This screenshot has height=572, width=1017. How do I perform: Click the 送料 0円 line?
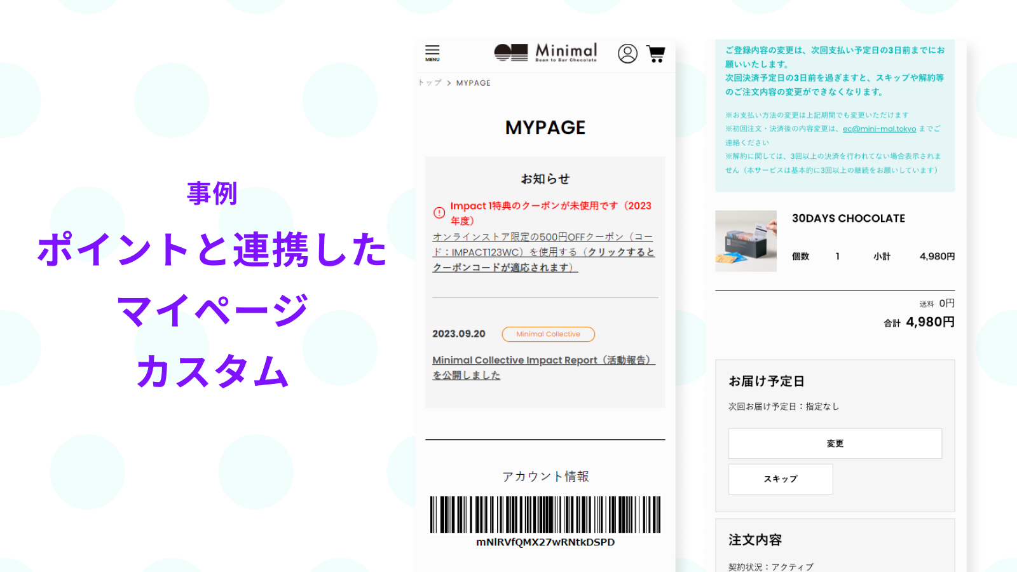pyautogui.click(x=937, y=304)
